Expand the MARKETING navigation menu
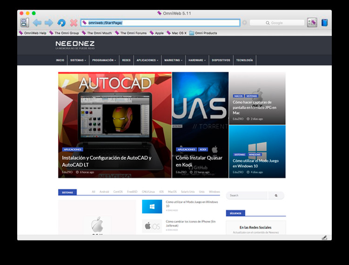 click(174, 60)
